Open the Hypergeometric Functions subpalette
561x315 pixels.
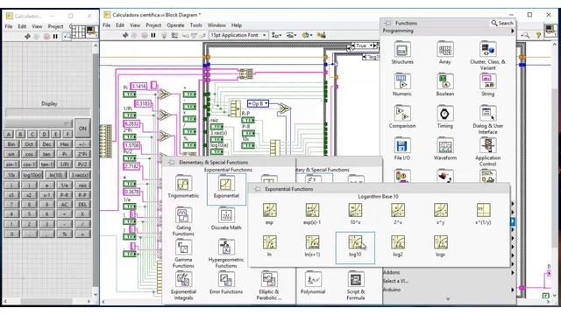click(226, 254)
